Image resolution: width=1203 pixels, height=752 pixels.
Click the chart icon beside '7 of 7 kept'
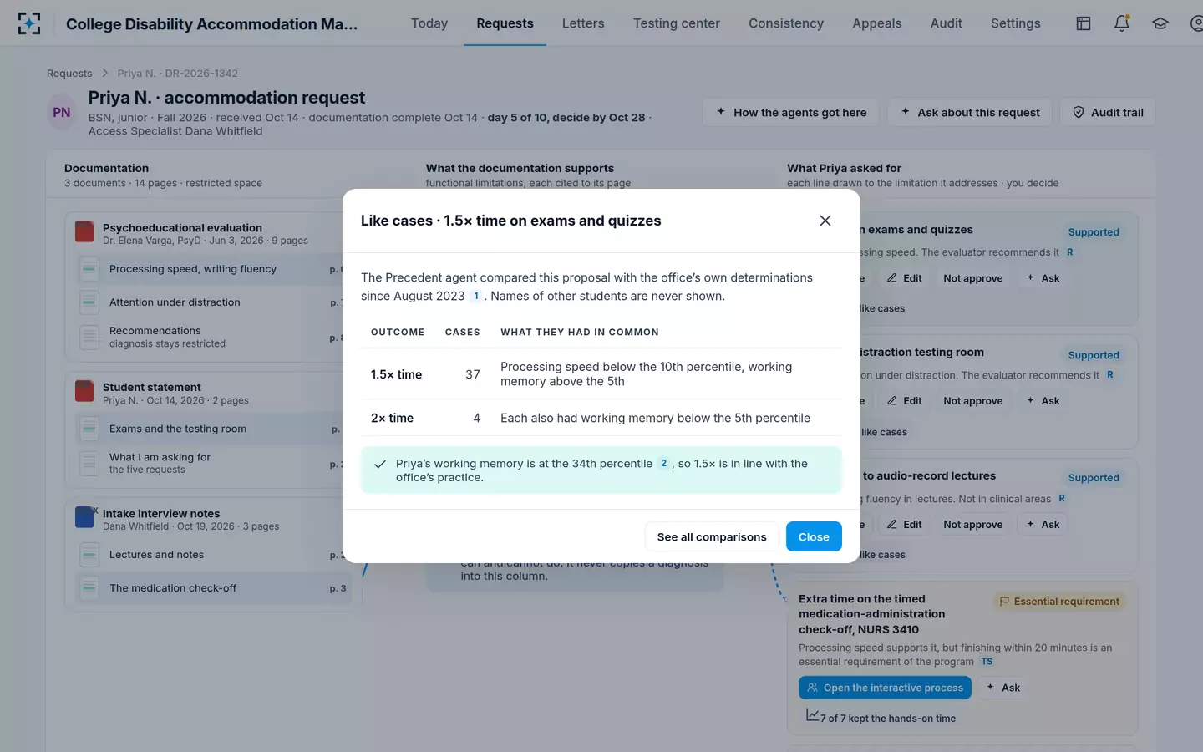tap(812, 715)
